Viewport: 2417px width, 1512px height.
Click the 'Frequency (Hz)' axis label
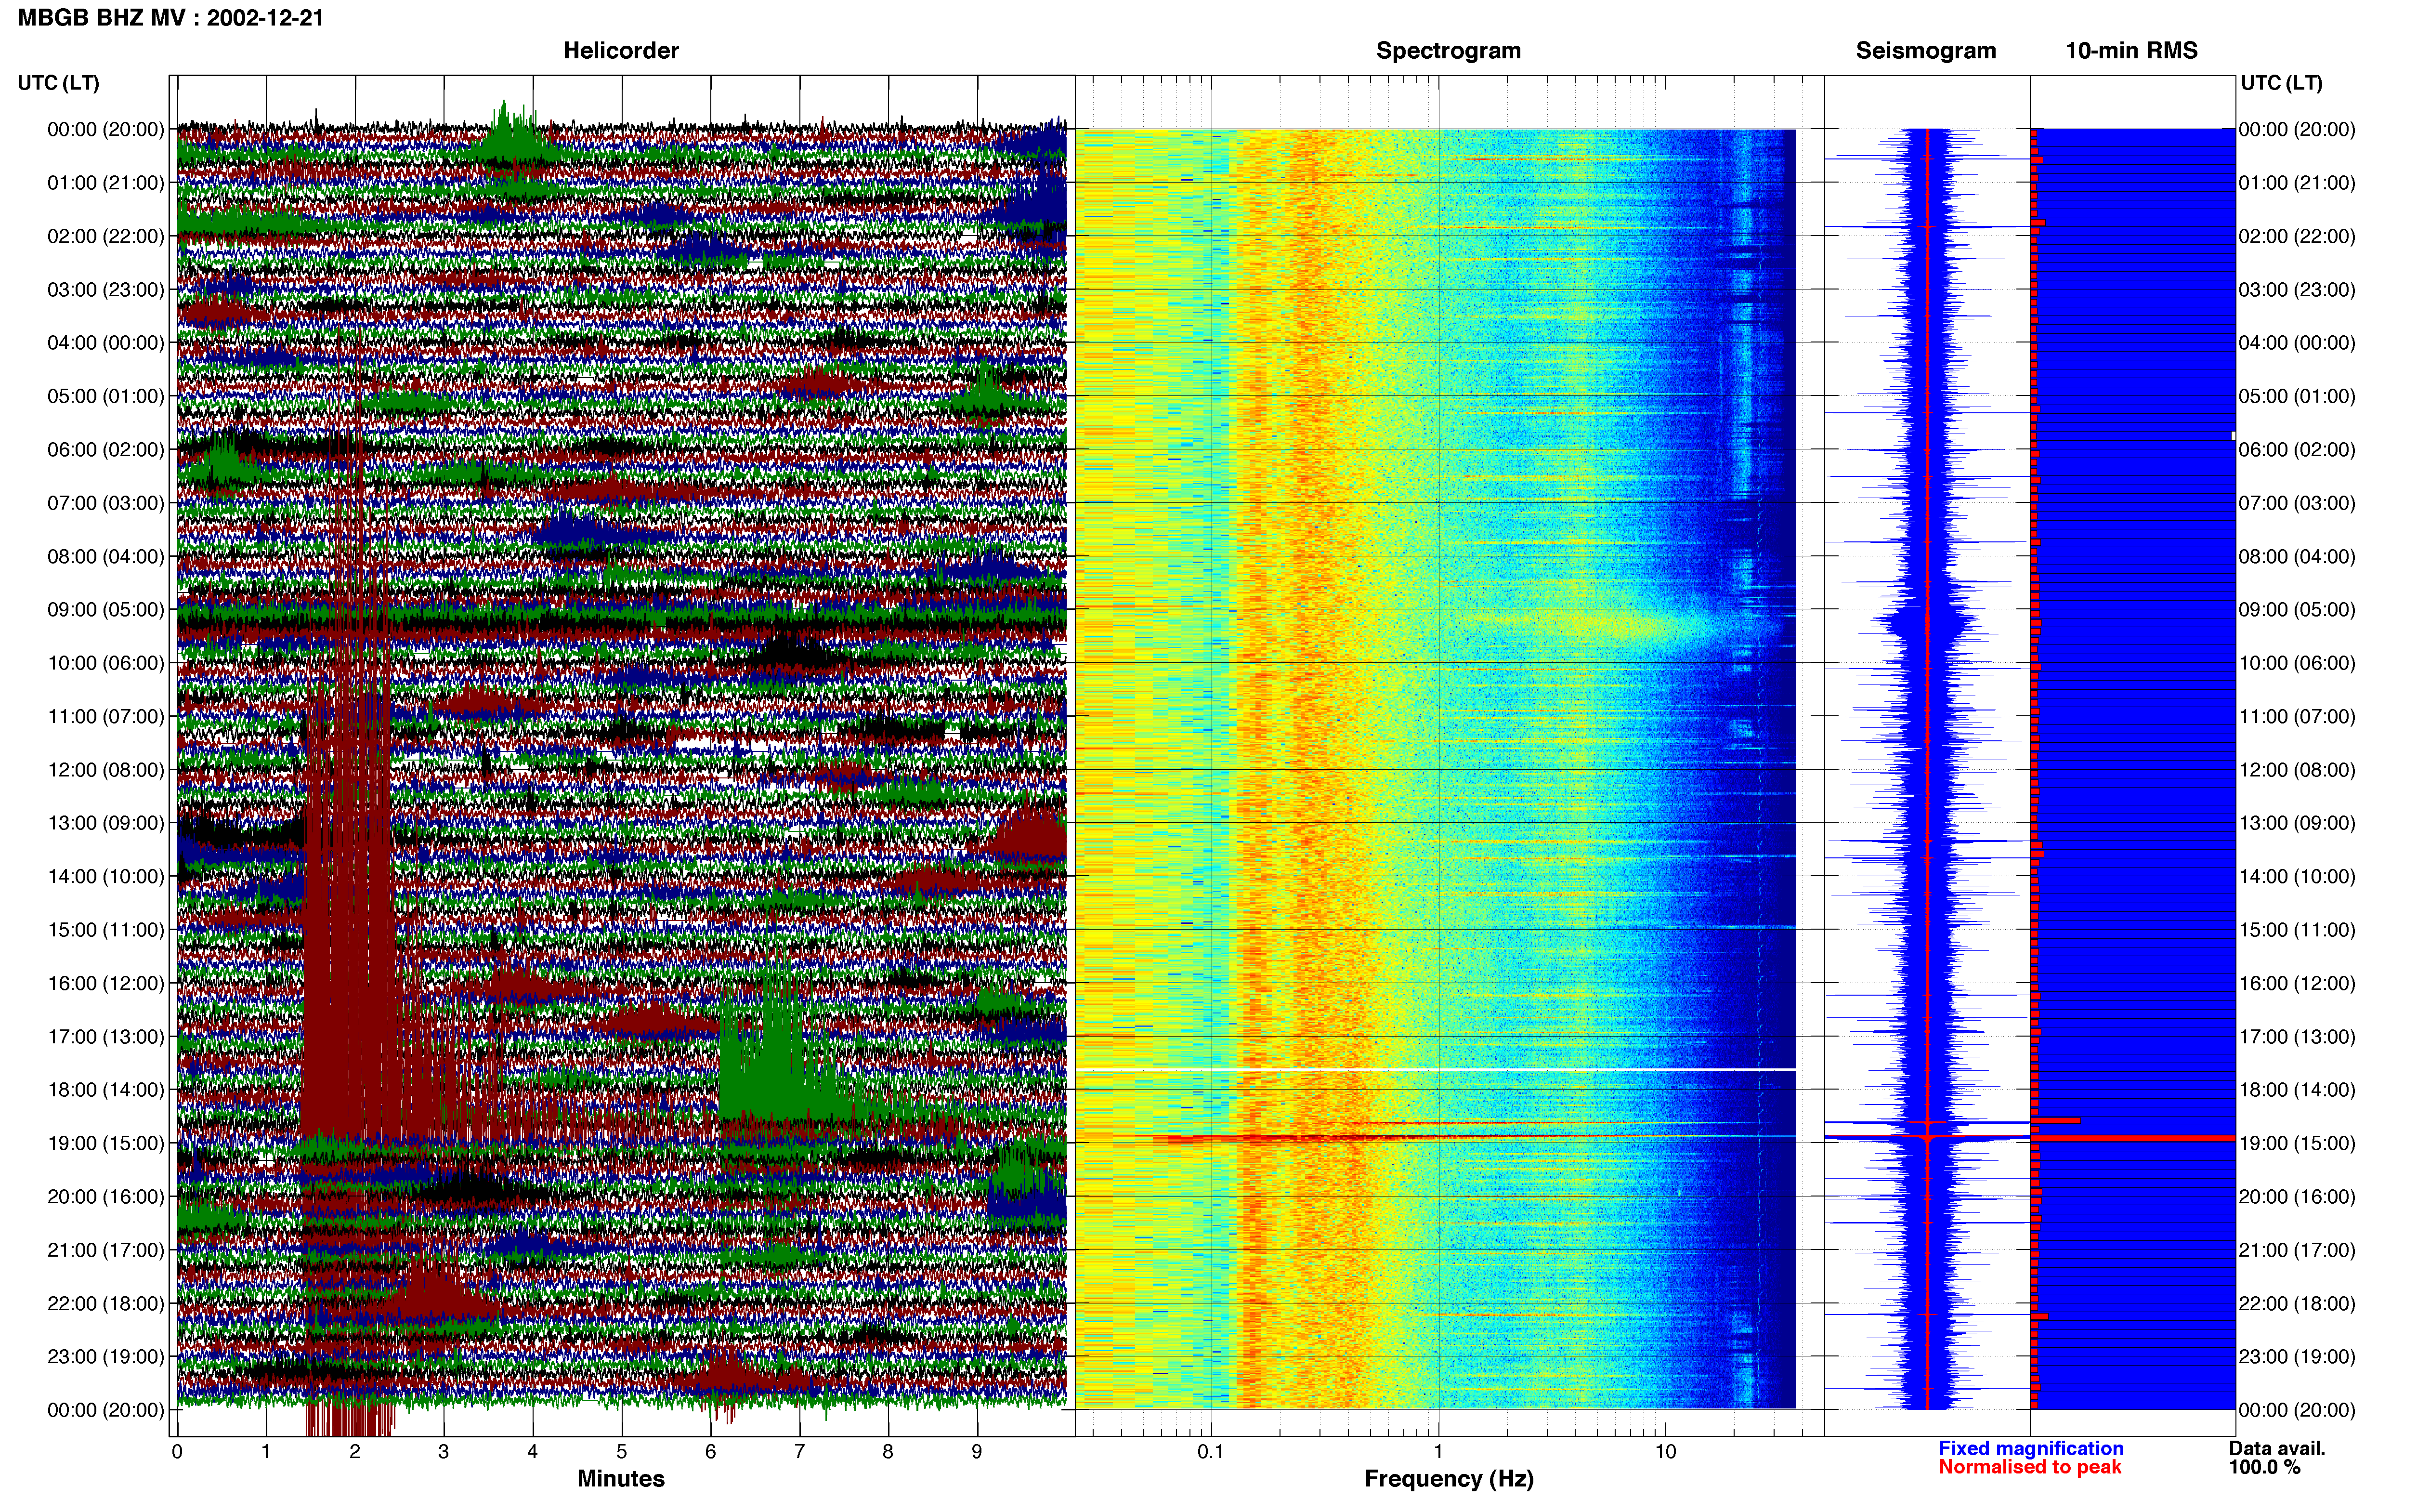click(x=1449, y=1478)
